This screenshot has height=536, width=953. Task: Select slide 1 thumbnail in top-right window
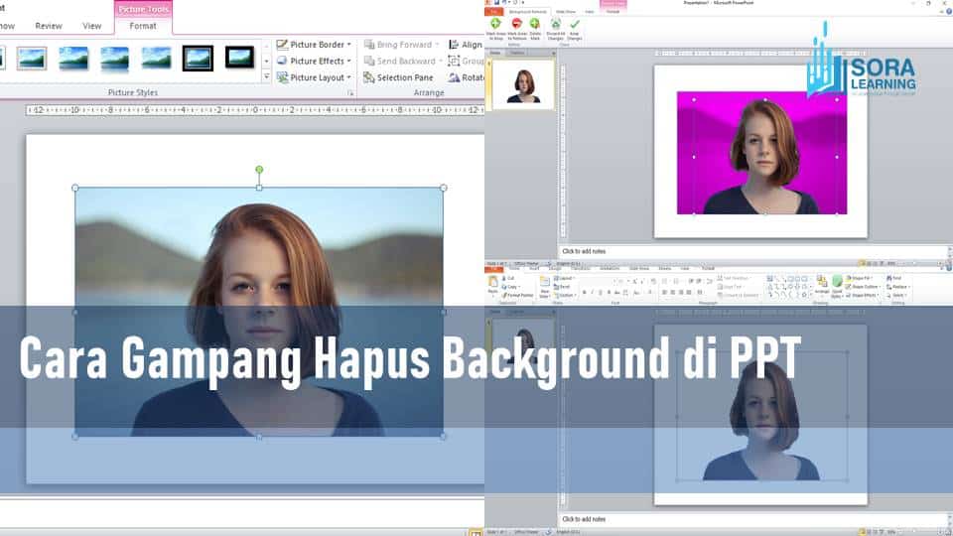coord(523,84)
